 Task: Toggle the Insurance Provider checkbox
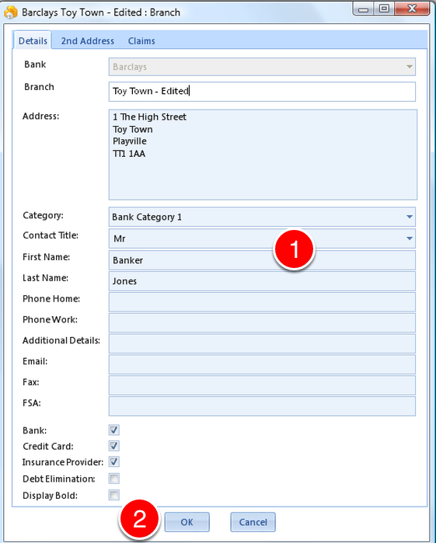pyautogui.click(x=114, y=461)
